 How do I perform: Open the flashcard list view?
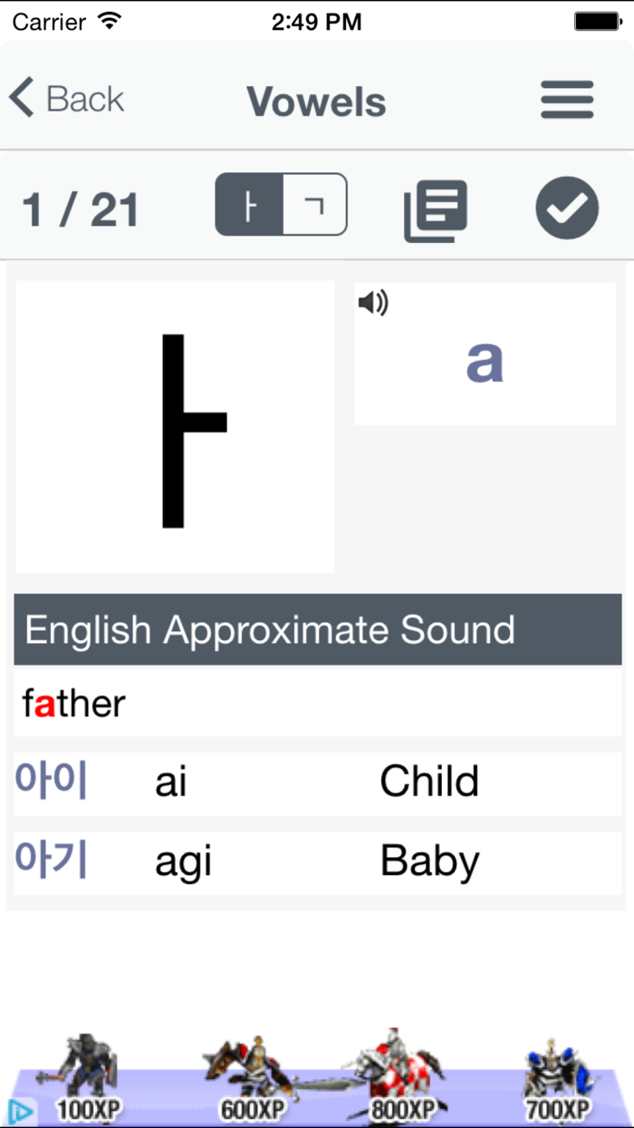pyautogui.click(x=436, y=208)
